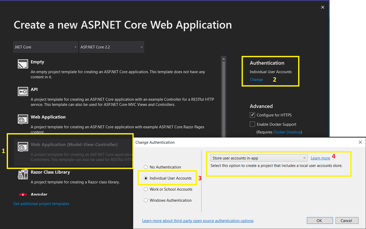Viewport: 366px width, 229px height.
Task: Pick the Web Application globe icon
Action: click(x=23, y=119)
